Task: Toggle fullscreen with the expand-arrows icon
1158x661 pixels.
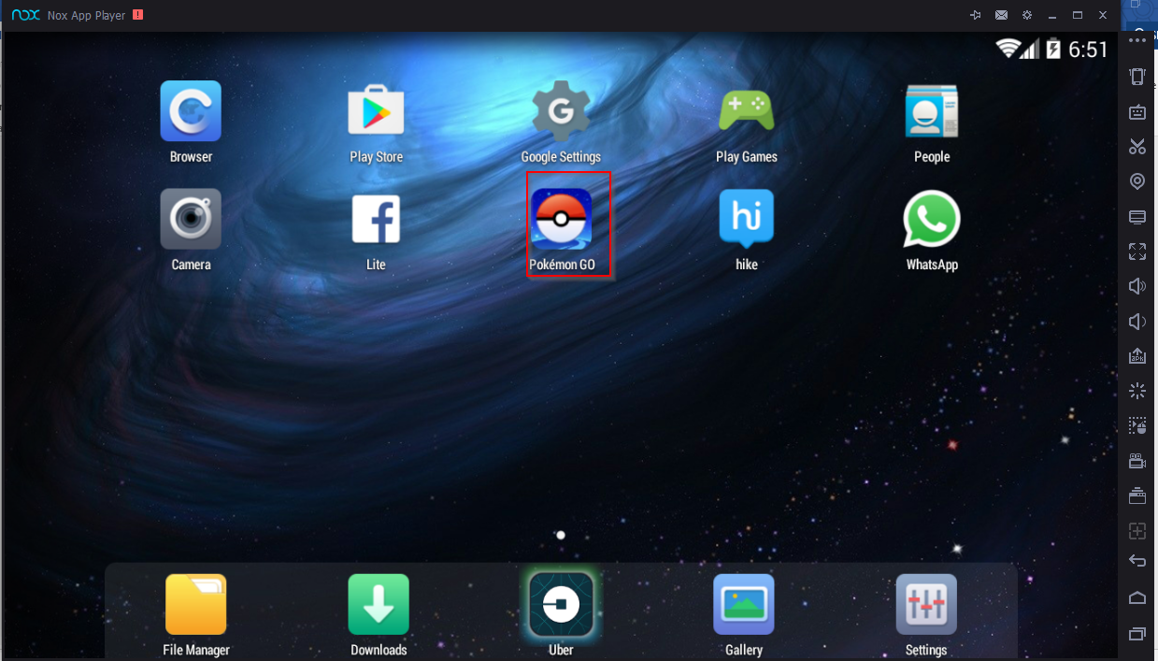Action: (x=1137, y=251)
